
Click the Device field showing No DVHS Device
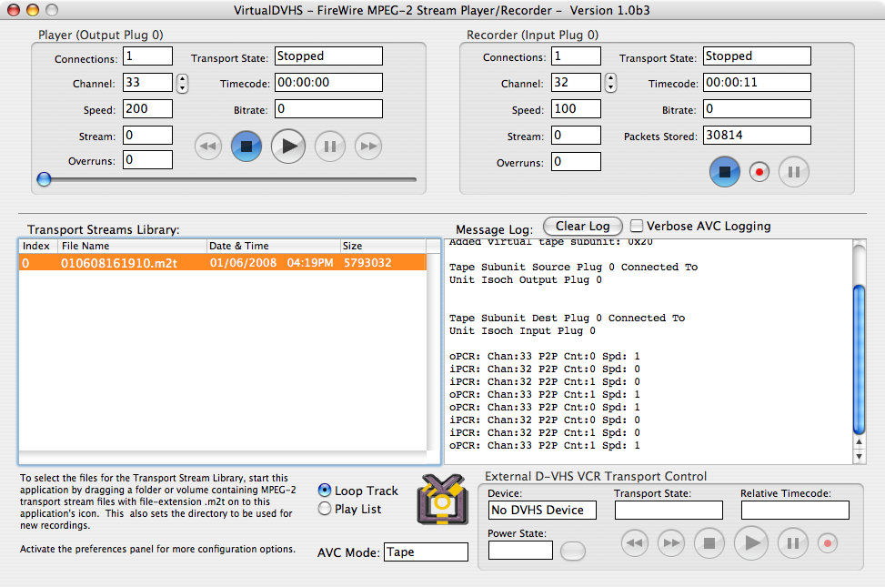click(542, 511)
